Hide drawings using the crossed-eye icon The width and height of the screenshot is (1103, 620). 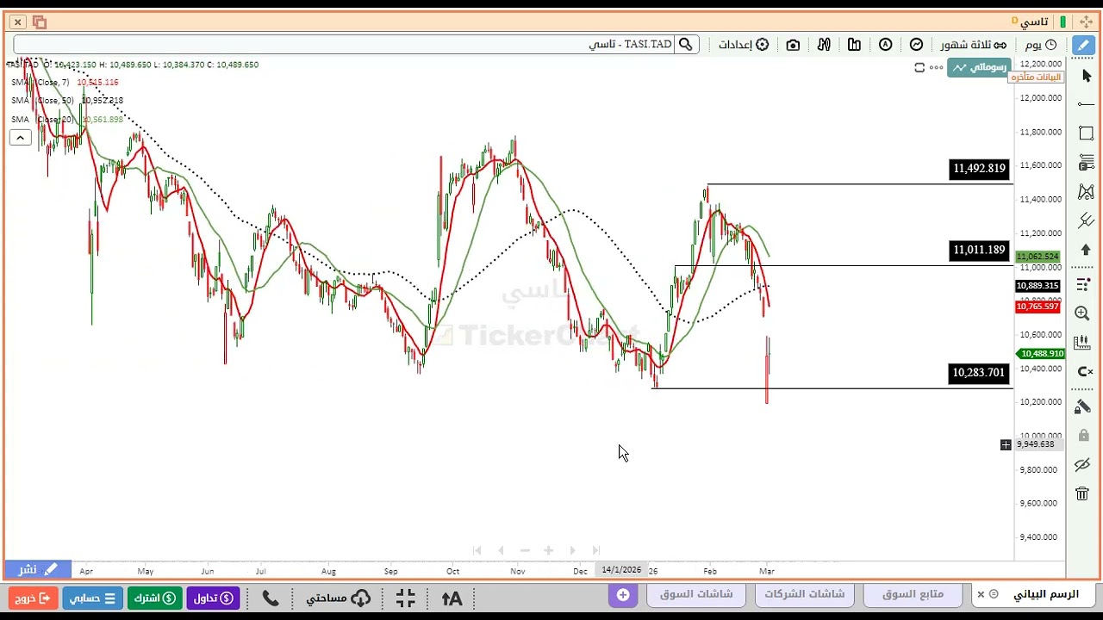coord(1083,465)
